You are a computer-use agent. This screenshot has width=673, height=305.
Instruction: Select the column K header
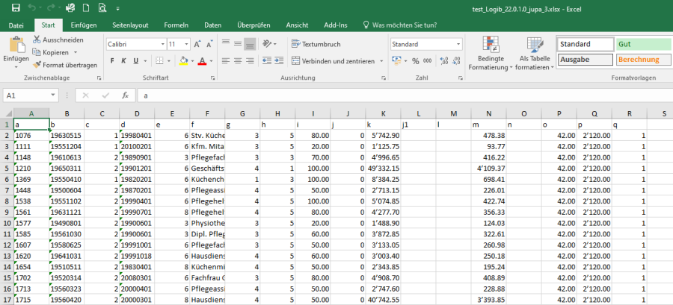pyautogui.click(x=384, y=113)
